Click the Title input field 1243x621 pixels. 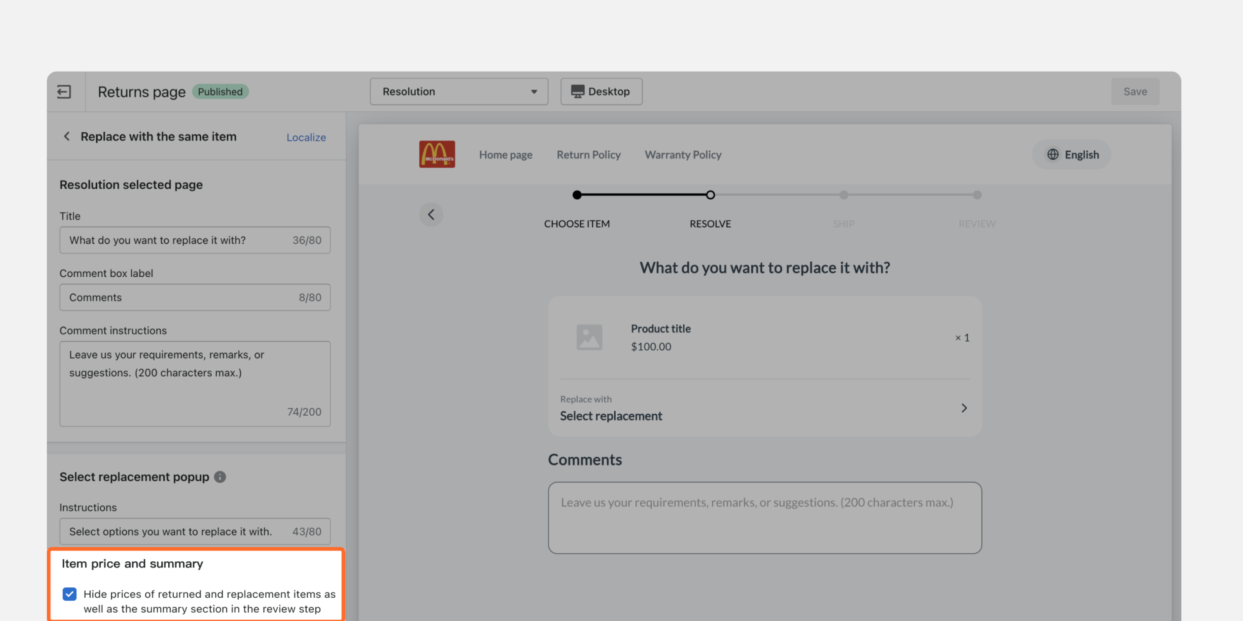pos(195,240)
